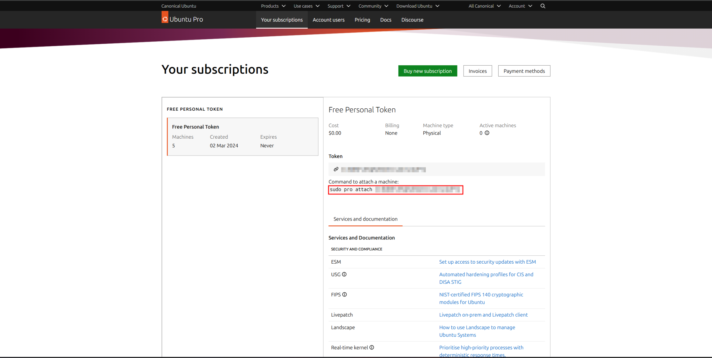This screenshot has width=712, height=358.
Task: Click the Physical machine type value
Action: pos(432,133)
